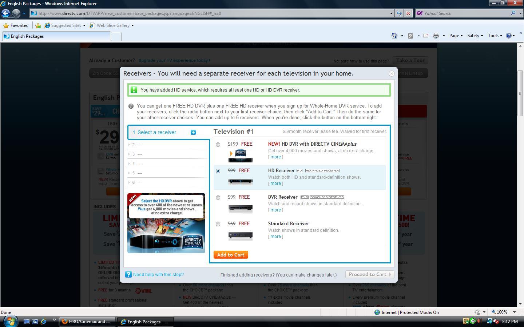524x327 pixels.
Task: Open the recent pages dropdown arrow
Action: tap(24, 13)
